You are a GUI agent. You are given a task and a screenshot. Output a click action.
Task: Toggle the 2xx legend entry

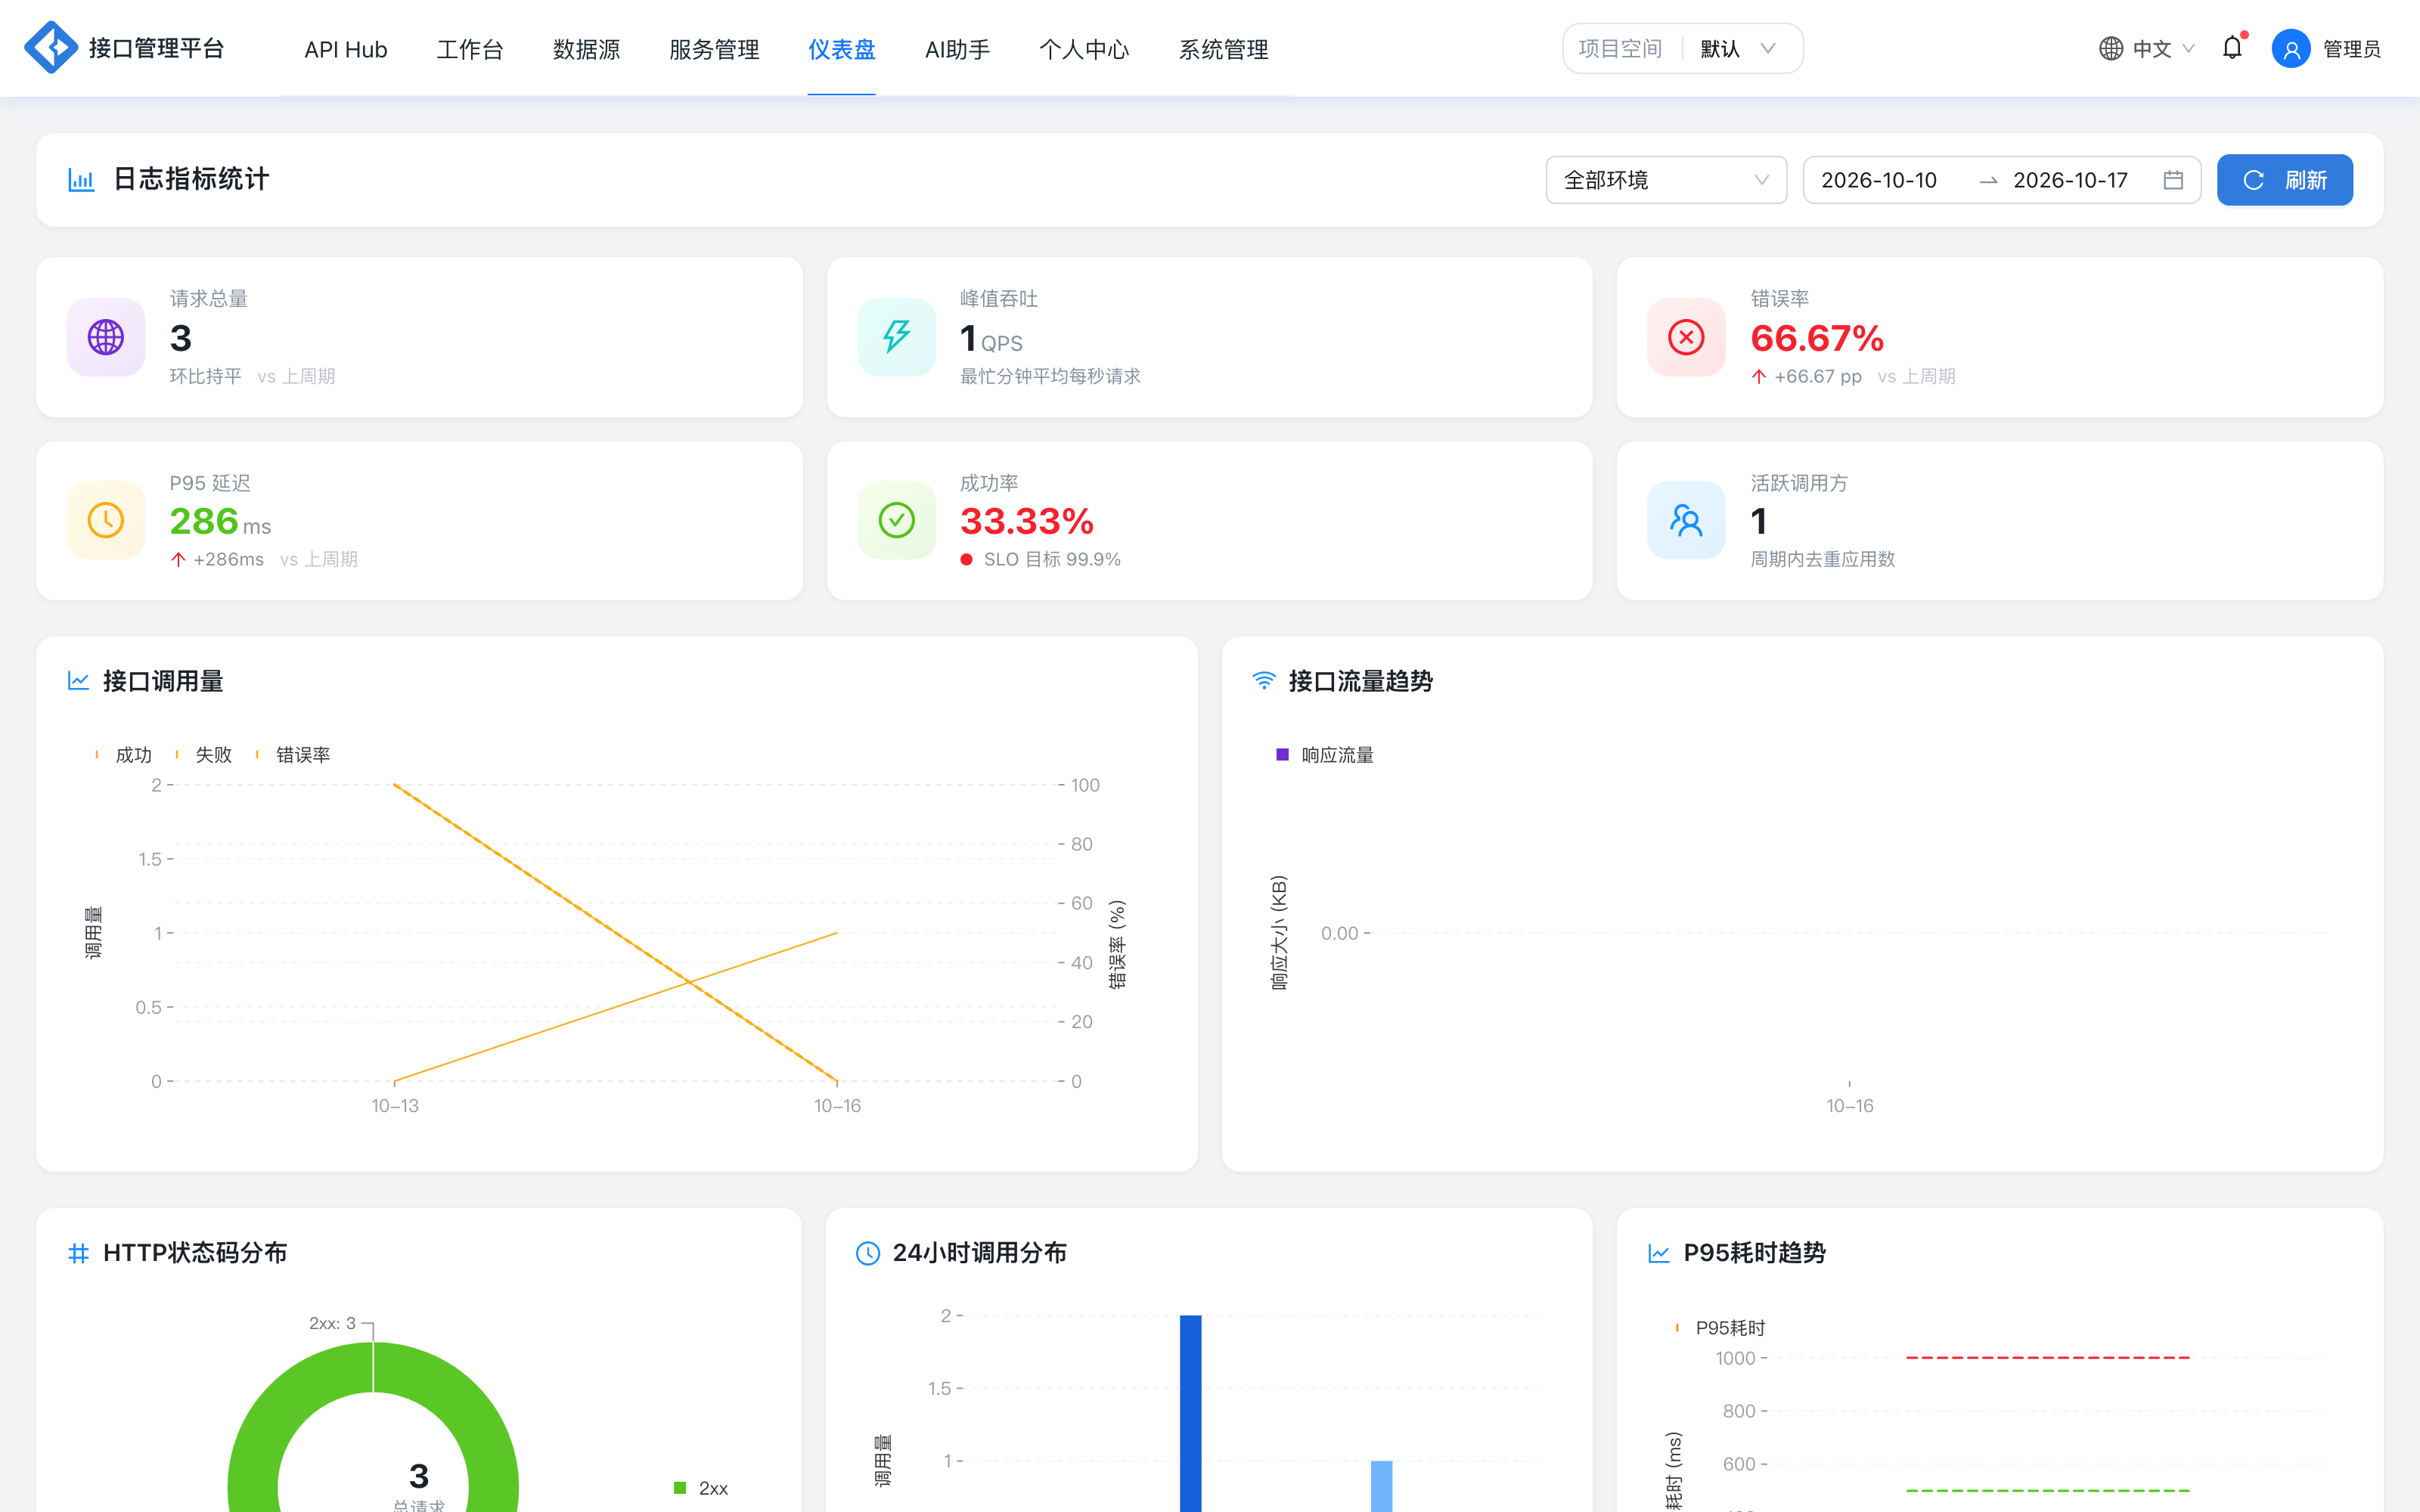tap(701, 1488)
